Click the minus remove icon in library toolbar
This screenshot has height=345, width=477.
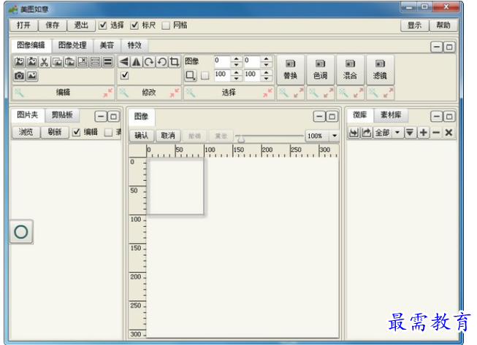pos(436,133)
